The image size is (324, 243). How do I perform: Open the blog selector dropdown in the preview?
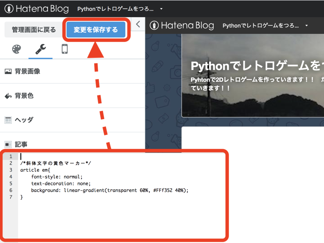pyautogui.click(x=306, y=26)
